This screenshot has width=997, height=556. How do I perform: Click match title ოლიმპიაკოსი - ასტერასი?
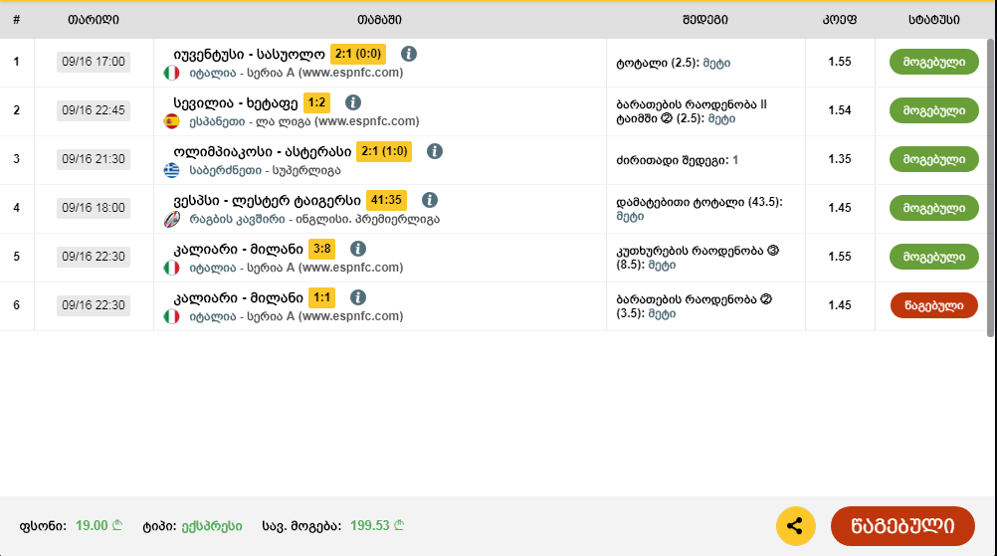[262, 152]
